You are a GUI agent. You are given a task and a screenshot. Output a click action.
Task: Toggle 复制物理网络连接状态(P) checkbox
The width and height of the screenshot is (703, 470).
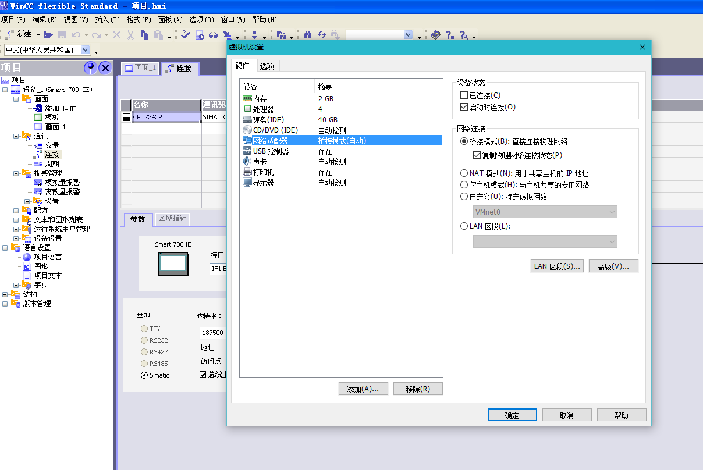click(x=477, y=155)
